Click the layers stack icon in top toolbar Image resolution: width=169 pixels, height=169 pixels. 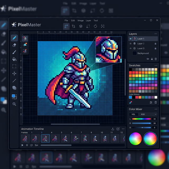(x=81, y=26)
